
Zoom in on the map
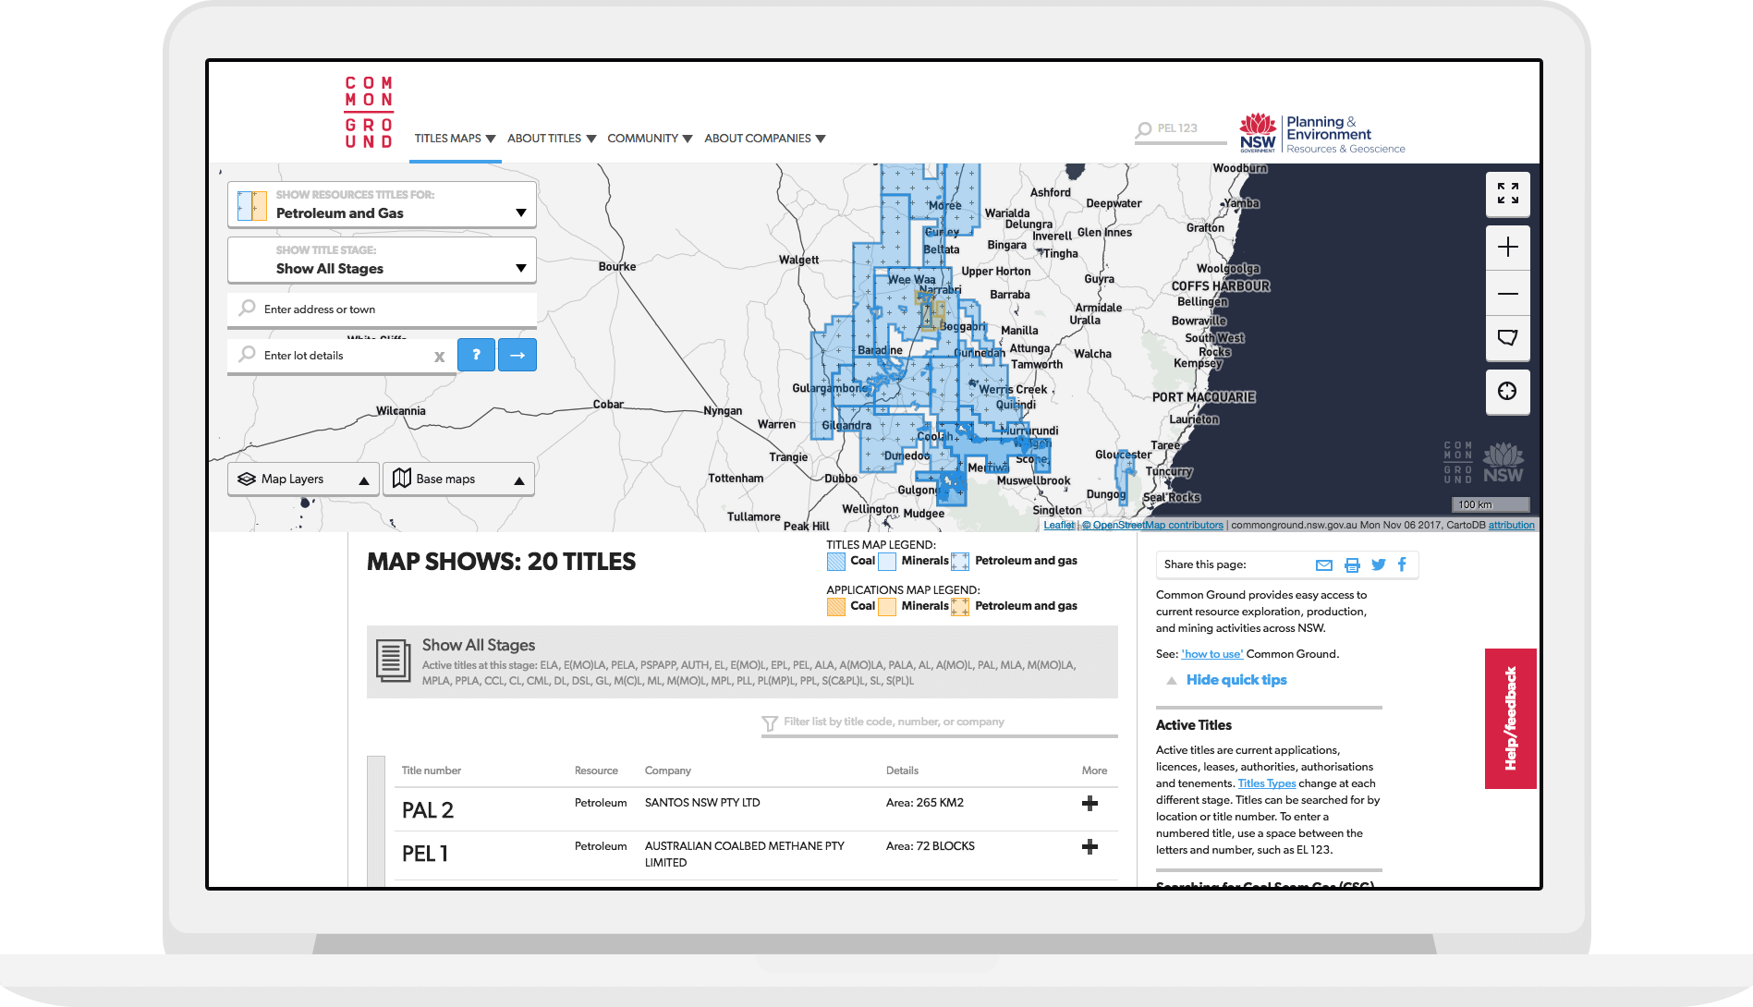tap(1507, 248)
